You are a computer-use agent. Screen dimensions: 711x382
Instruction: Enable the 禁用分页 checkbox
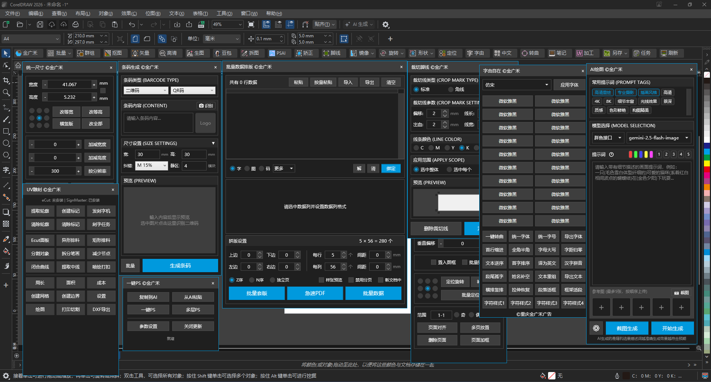click(x=351, y=280)
